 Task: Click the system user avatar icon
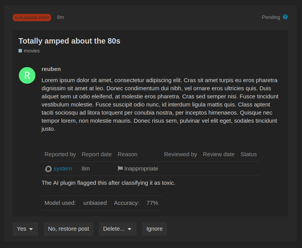pyautogui.click(x=48, y=169)
